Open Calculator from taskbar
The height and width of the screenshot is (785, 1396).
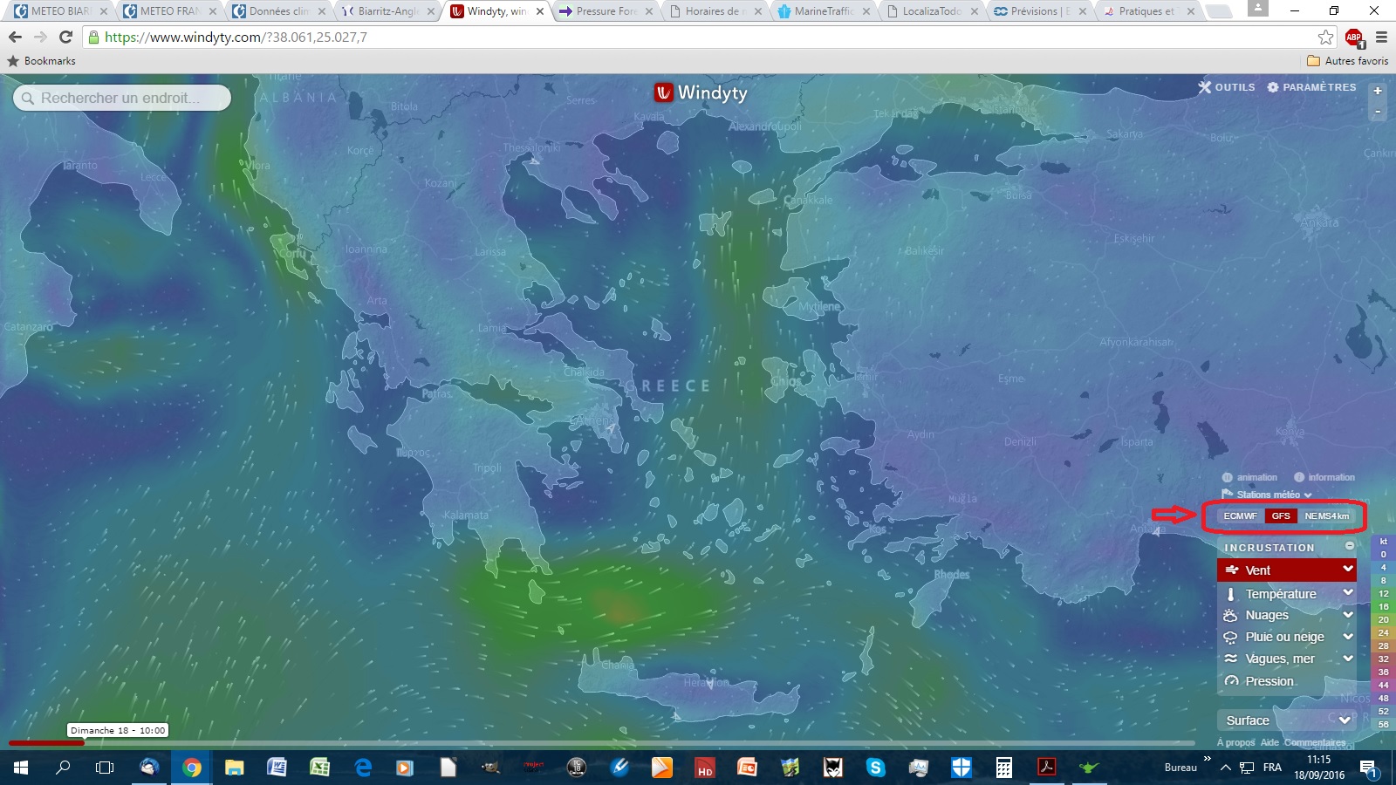(1004, 768)
